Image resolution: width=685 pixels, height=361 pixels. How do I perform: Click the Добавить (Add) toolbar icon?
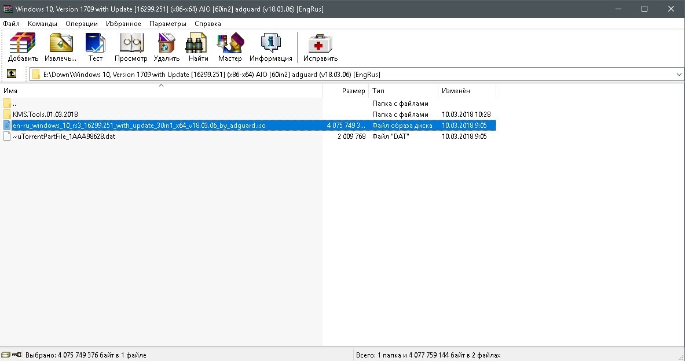click(x=23, y=47)
